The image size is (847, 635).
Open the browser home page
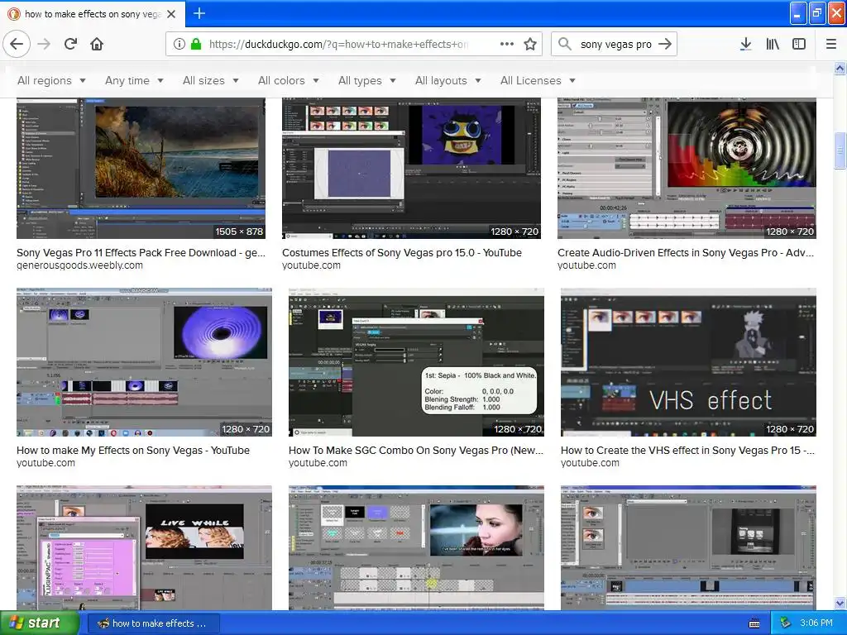tap(97, 44)
